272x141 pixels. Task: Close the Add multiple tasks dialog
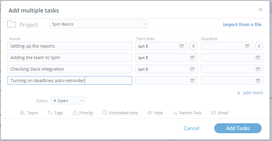tap(260, 10)
